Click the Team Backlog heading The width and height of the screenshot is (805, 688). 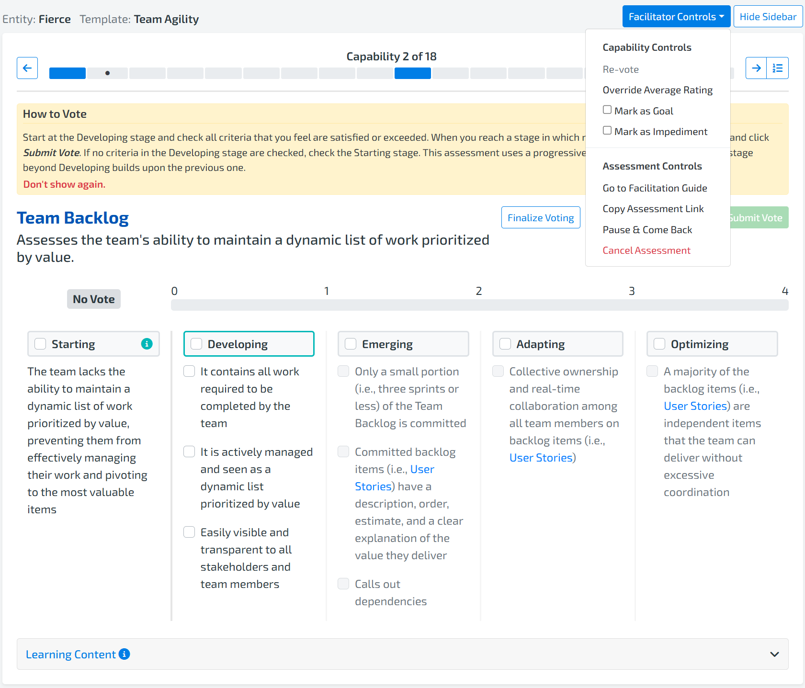(73, 218)
